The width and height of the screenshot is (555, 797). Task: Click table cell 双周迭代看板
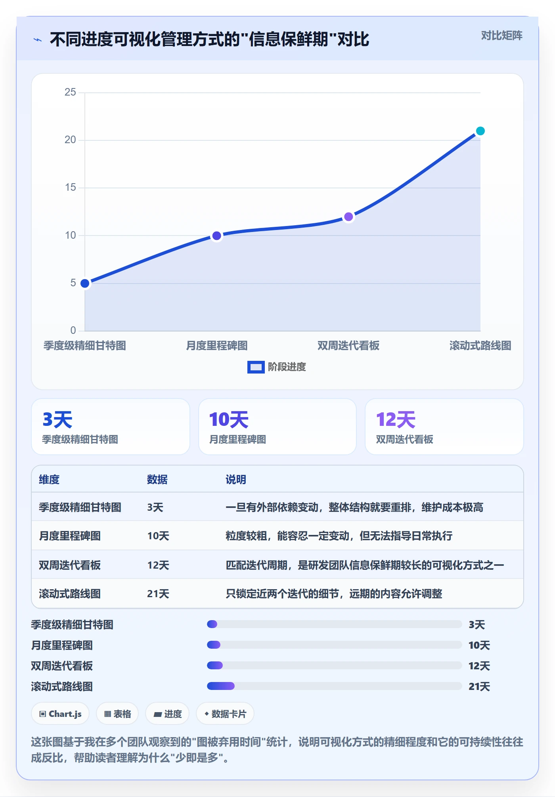click(x=70, y=565)
